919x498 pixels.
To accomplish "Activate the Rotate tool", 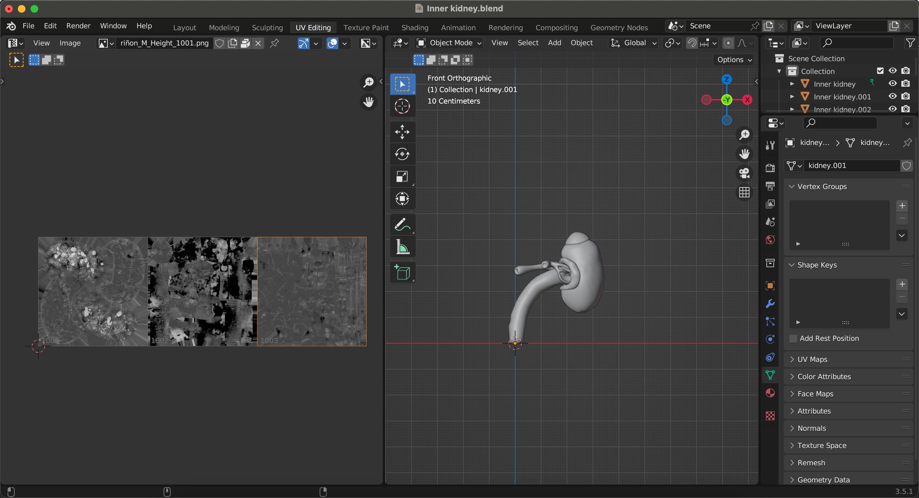I will click(402, 154).
